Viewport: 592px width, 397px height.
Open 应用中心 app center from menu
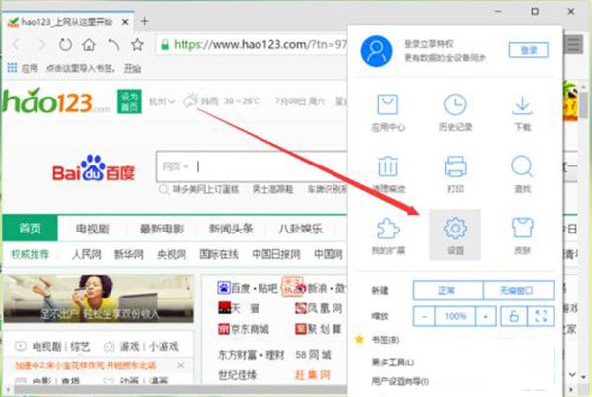[388, 112]
